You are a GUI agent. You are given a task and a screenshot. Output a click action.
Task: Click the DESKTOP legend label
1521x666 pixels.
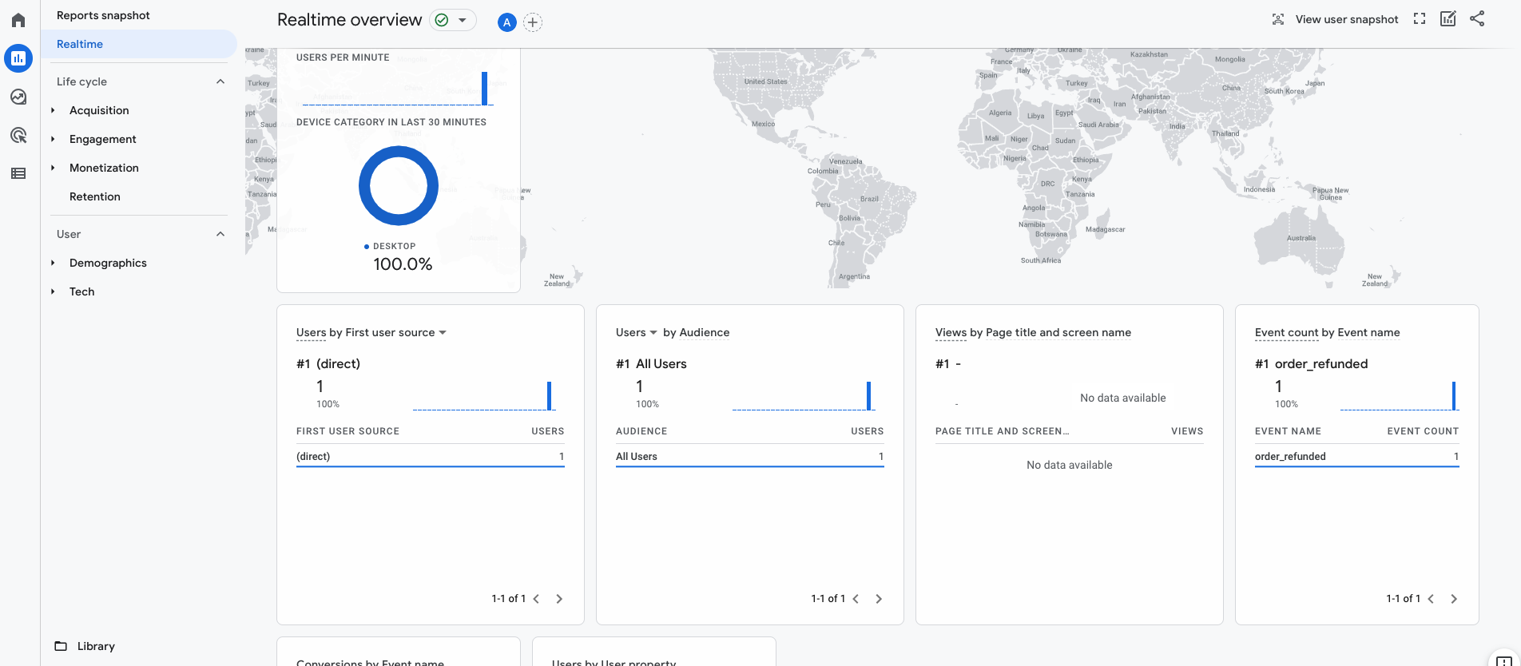395,246
